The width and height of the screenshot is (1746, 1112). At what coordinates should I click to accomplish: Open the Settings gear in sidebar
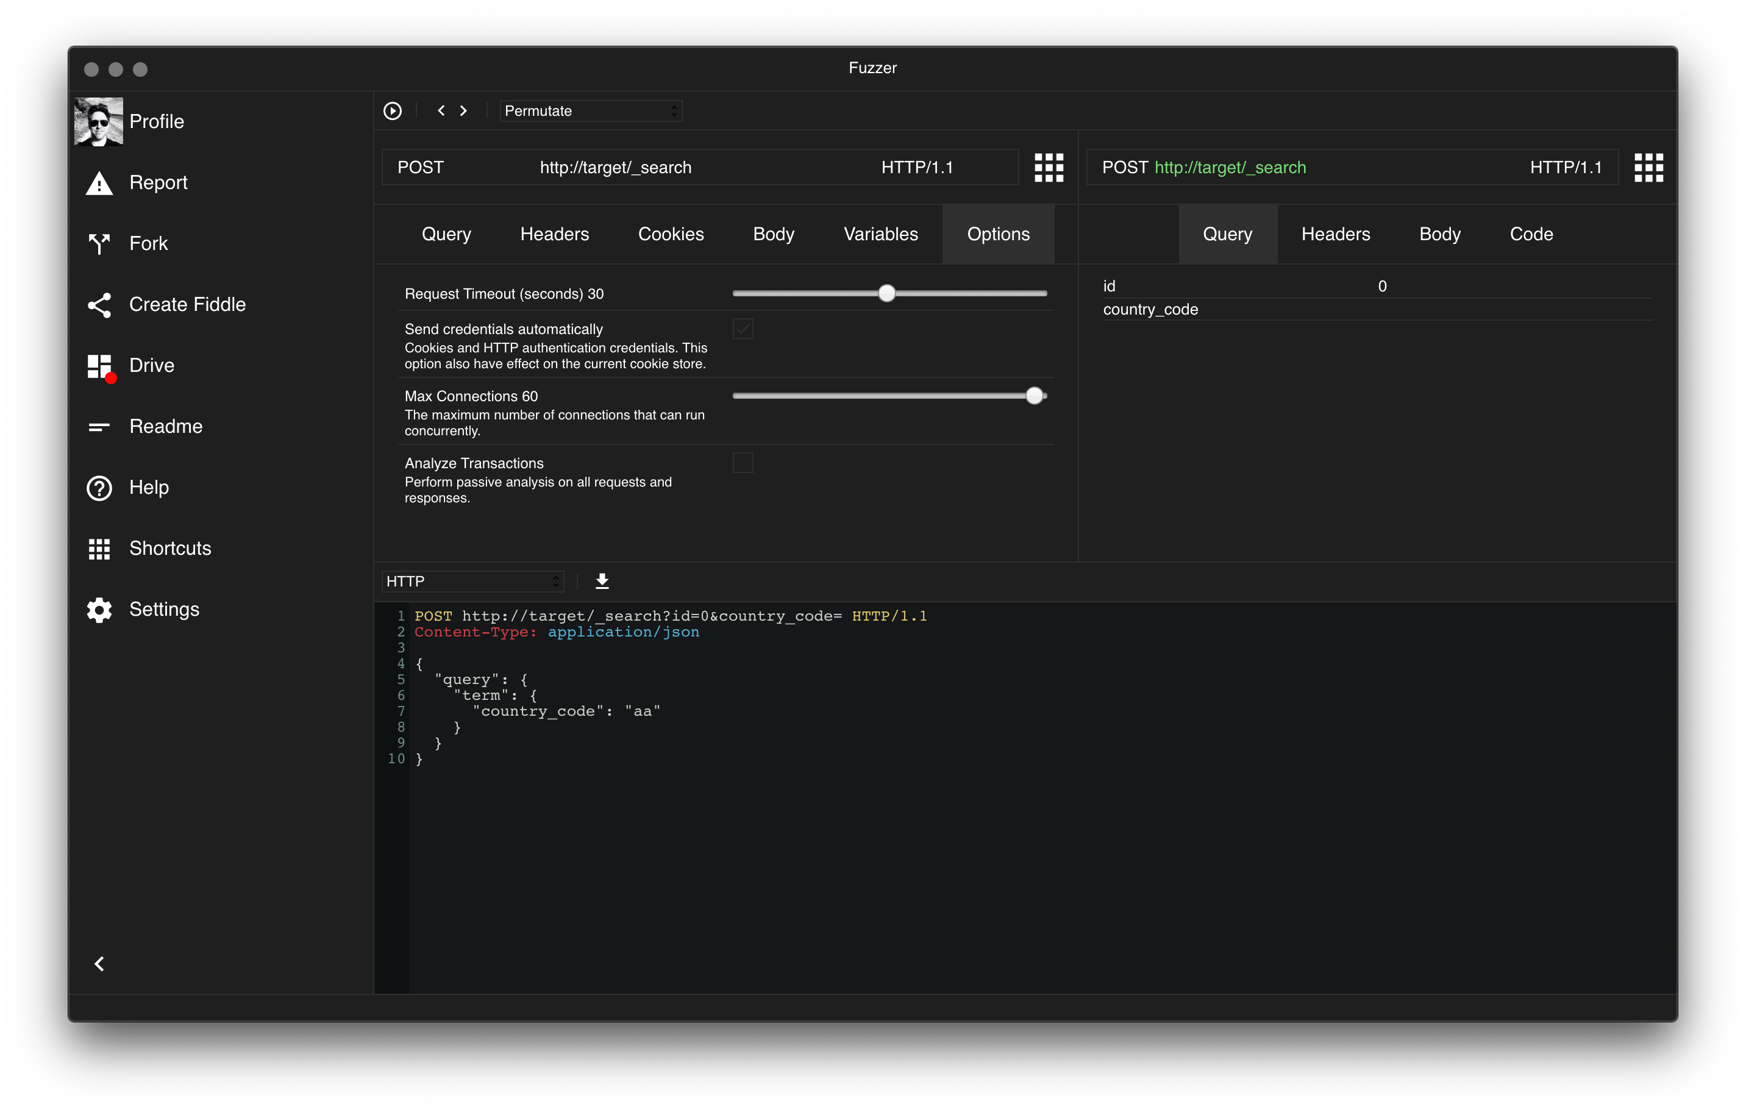click(x=99, y=610)
